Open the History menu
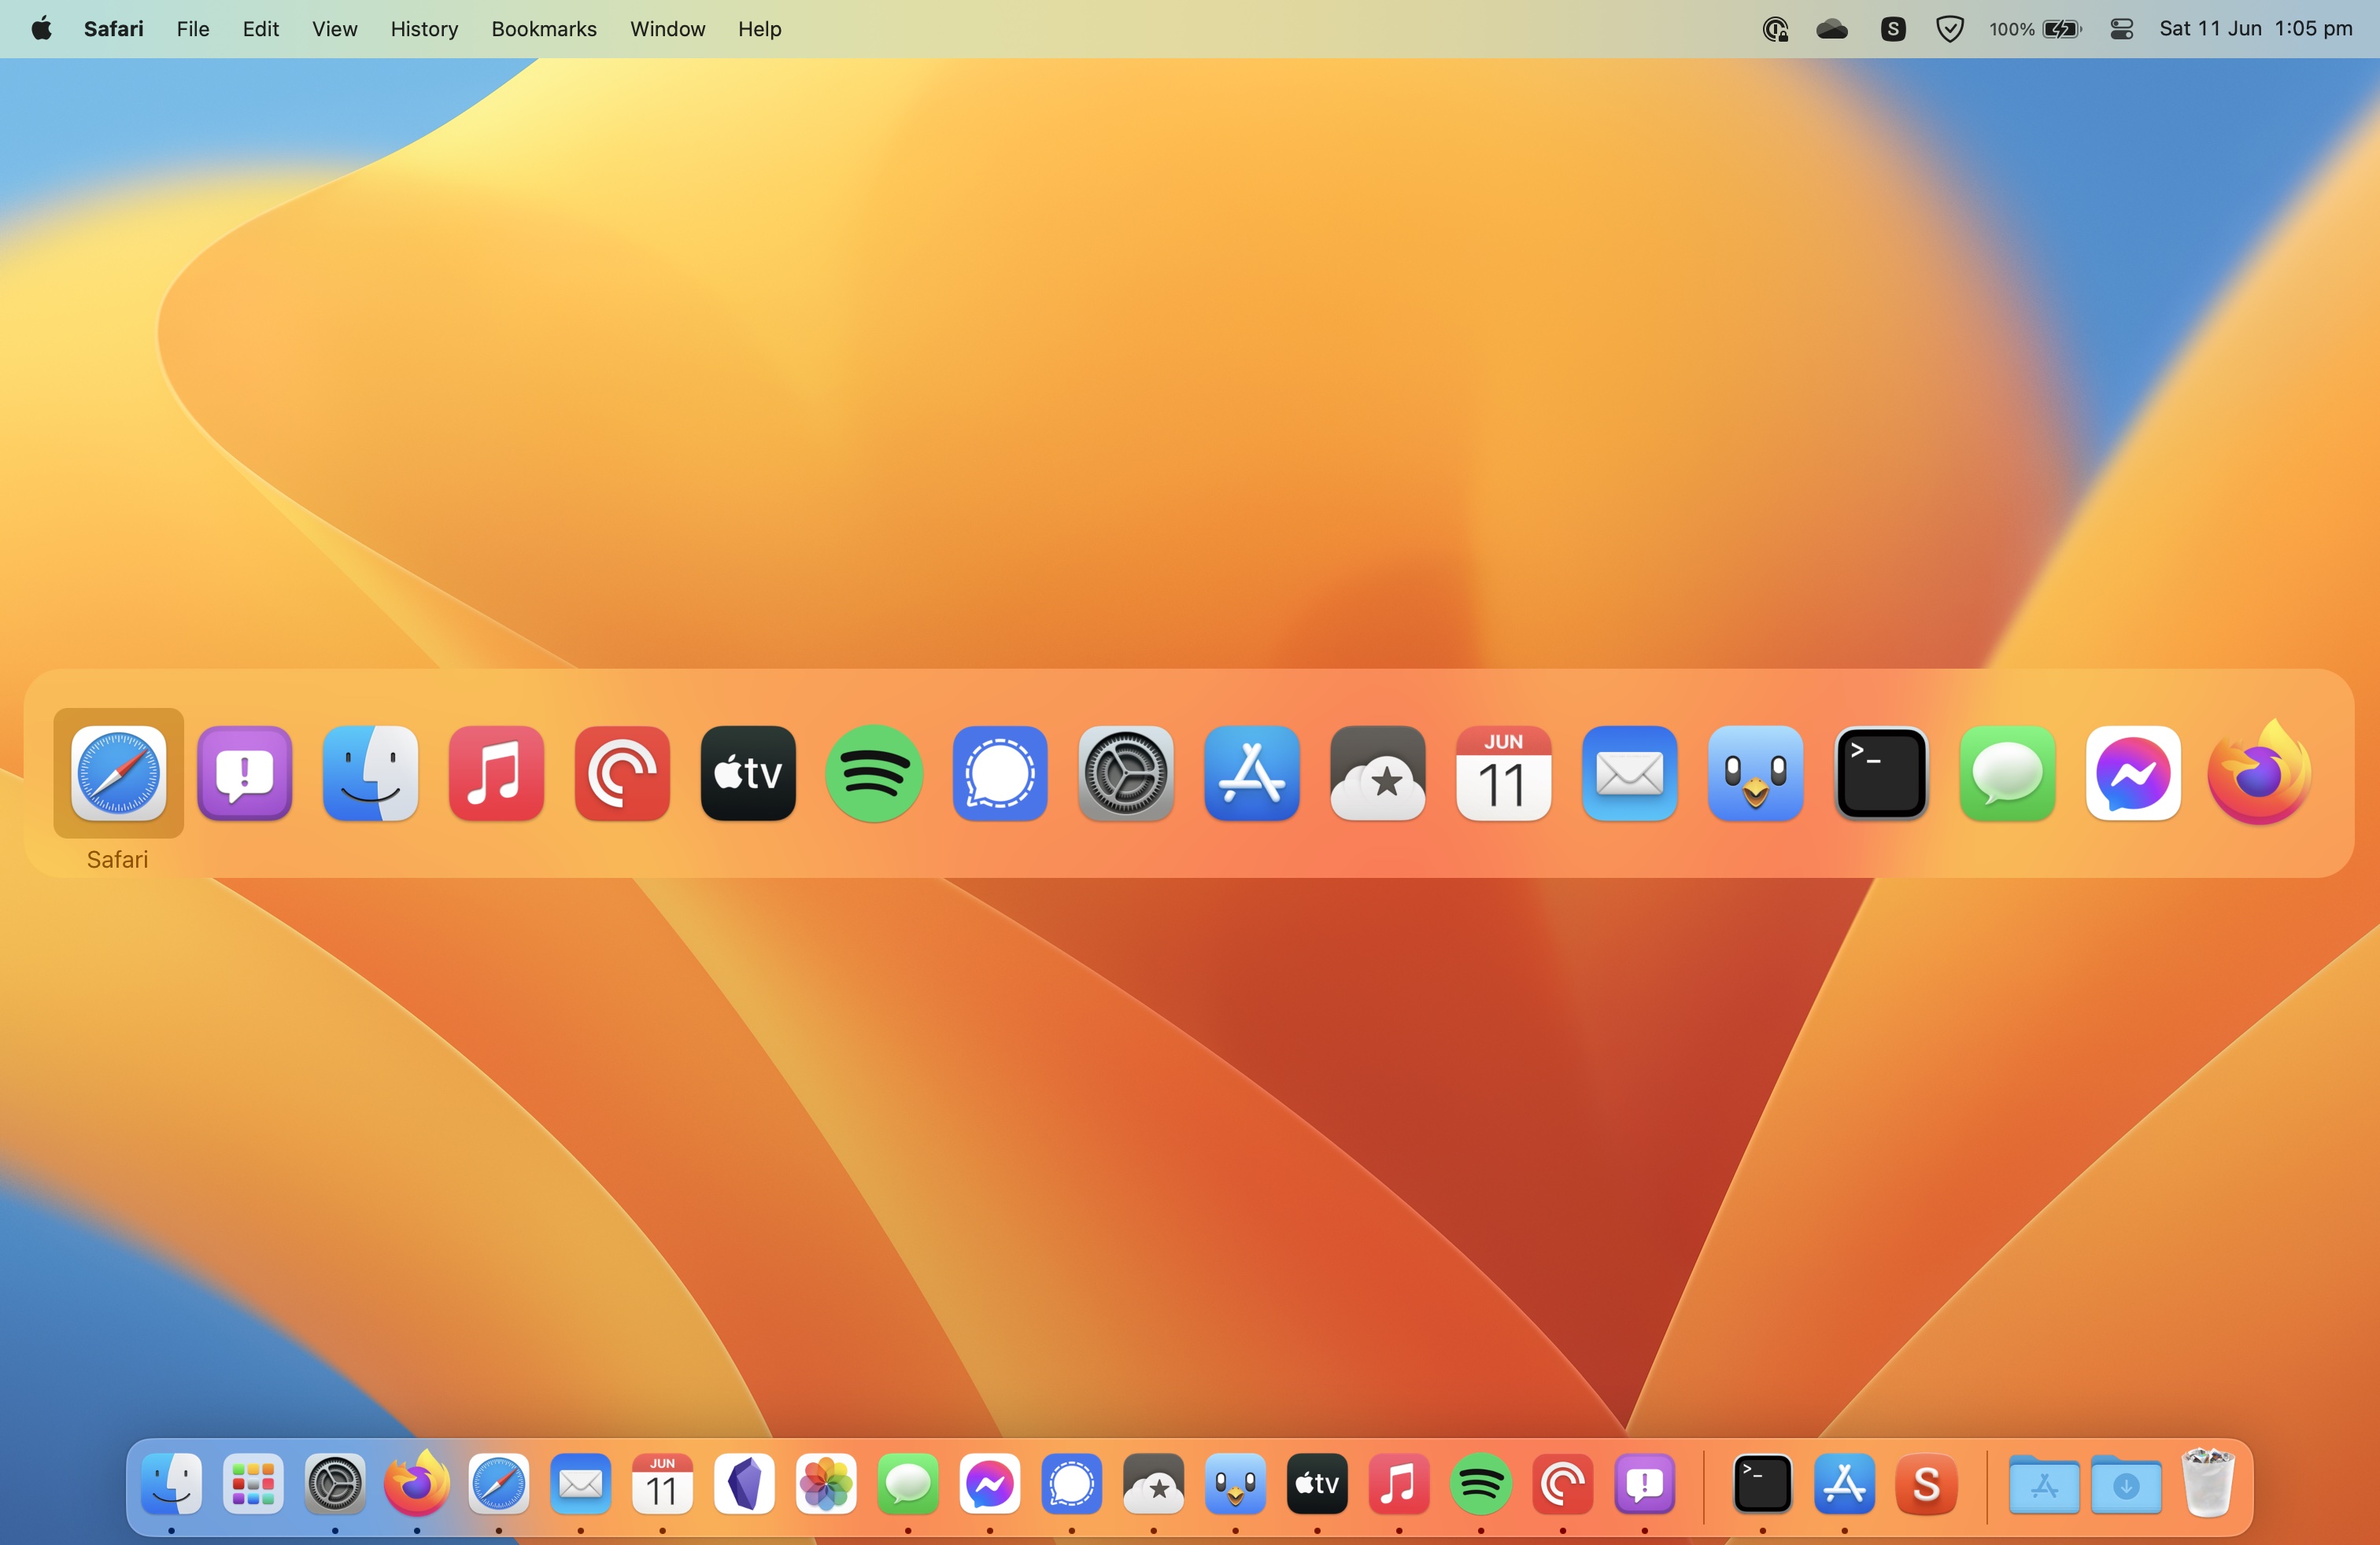This screenshot has width=2380, height=1545. pos(424,29)
